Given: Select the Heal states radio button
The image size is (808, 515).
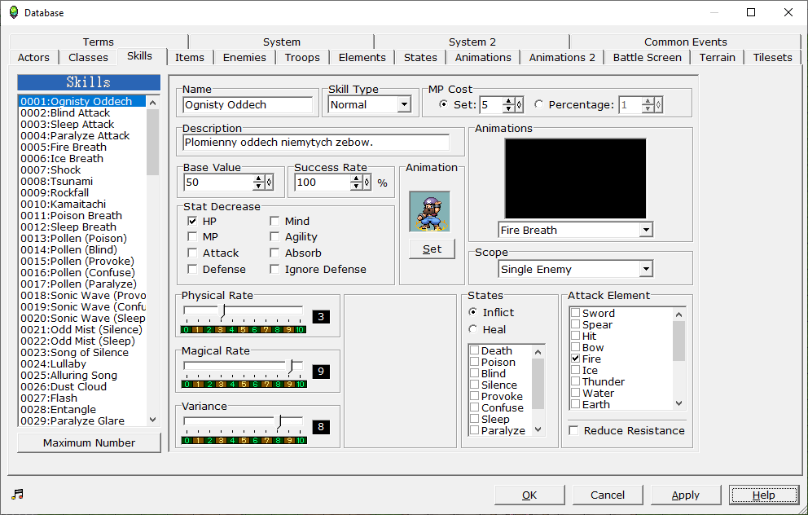Looking at the screenshot, I should pos(473,329).
